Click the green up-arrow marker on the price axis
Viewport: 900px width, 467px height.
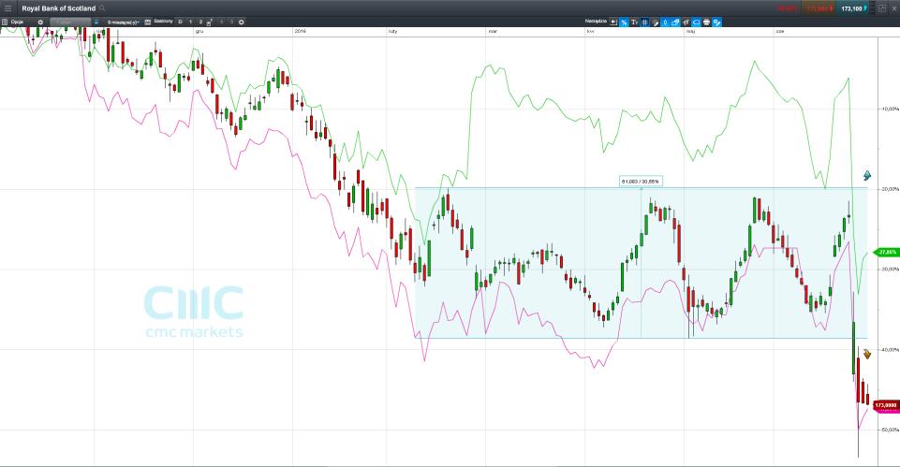click(x=867, y=175)
